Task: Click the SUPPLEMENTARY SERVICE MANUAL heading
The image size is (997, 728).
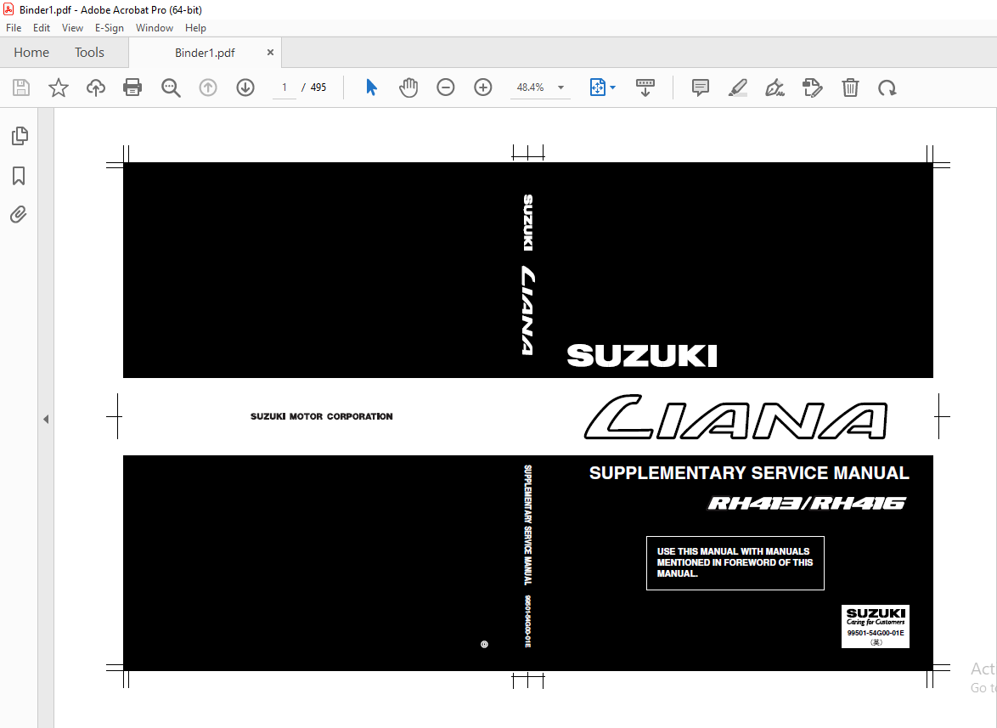Action: [x=749, y=473]
